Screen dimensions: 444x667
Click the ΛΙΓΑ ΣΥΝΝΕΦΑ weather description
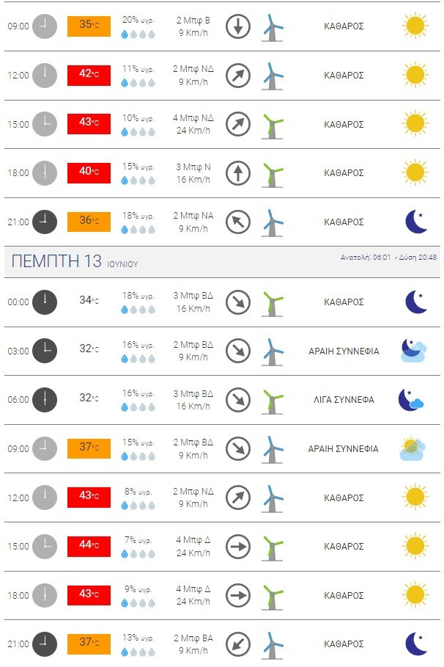[x=344, y=400]
